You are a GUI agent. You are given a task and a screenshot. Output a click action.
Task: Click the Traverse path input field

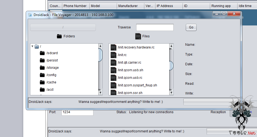(x=155, y=27)
